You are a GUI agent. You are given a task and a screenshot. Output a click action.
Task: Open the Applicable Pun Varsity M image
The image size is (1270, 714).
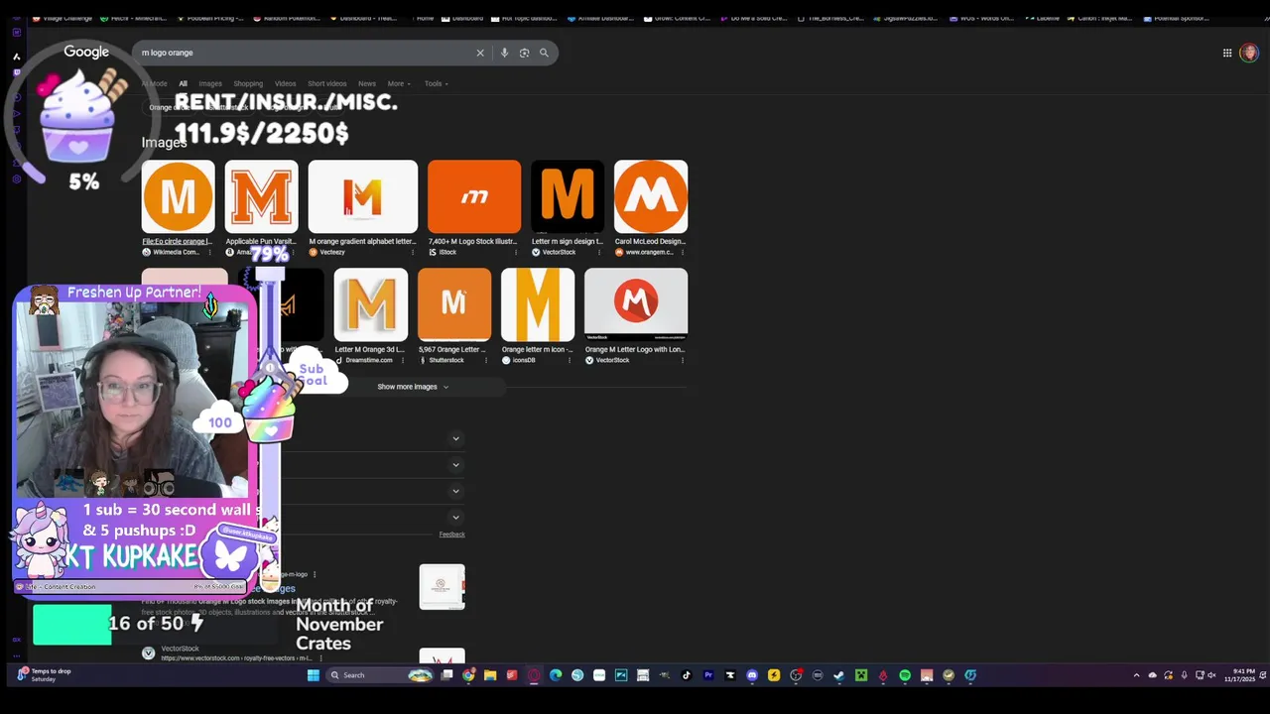coord(261,196)
